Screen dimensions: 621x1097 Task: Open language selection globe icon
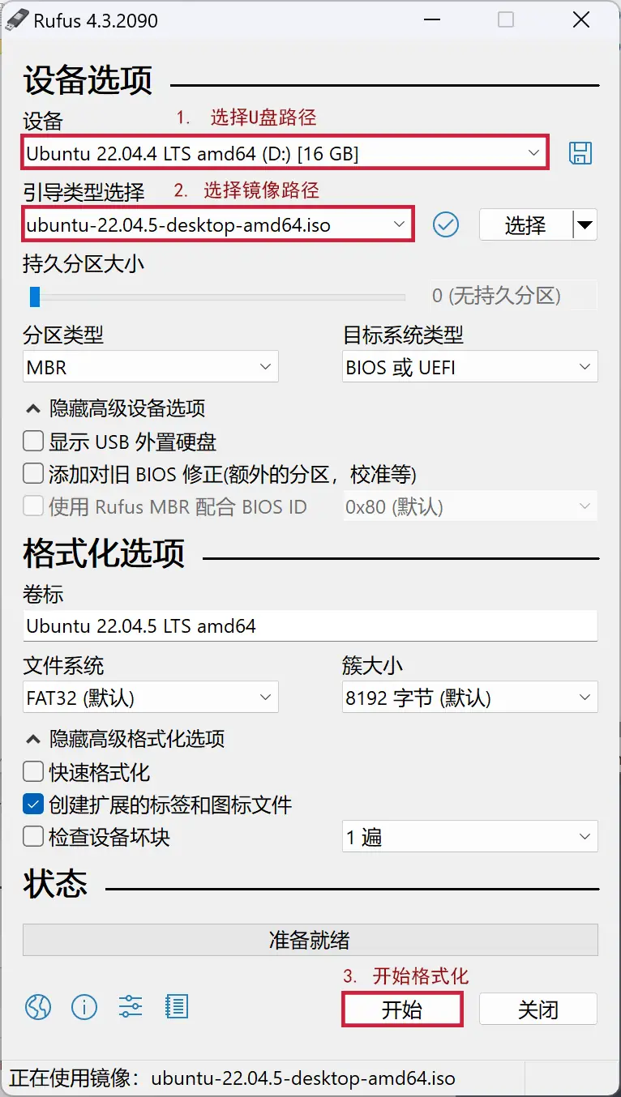coord(38,1007)
